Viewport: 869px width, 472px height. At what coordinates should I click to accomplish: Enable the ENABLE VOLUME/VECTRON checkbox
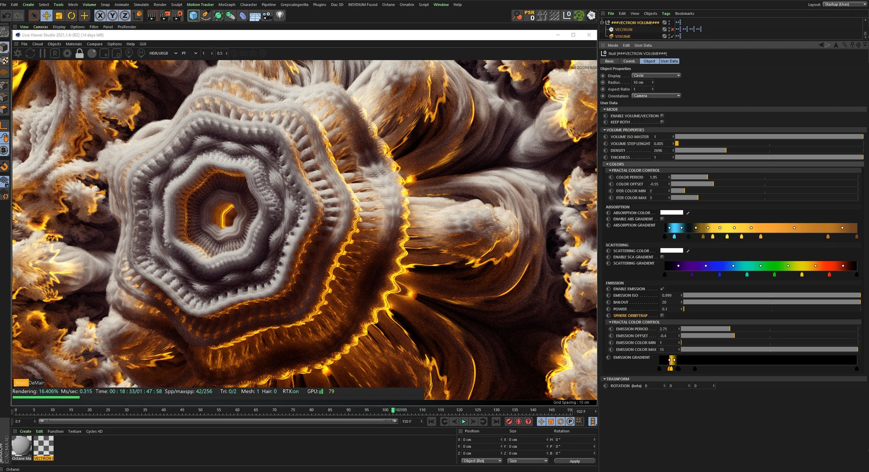662,116
